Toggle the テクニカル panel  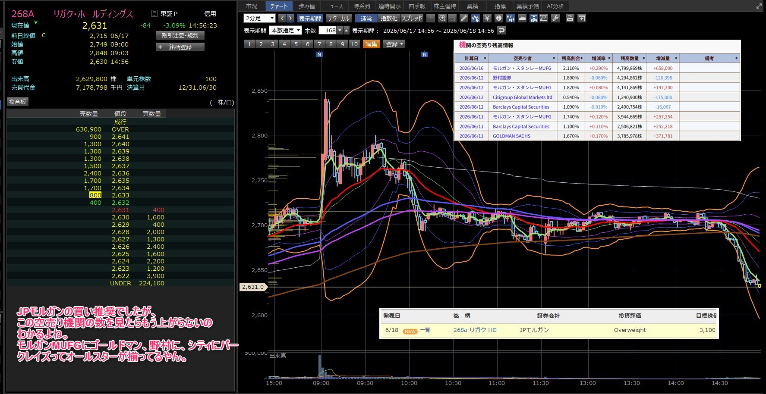pos(339,18)
